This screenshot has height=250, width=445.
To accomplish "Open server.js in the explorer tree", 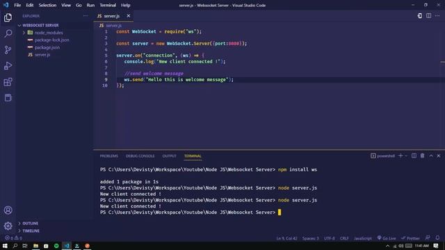I will (x=42, y=55).
